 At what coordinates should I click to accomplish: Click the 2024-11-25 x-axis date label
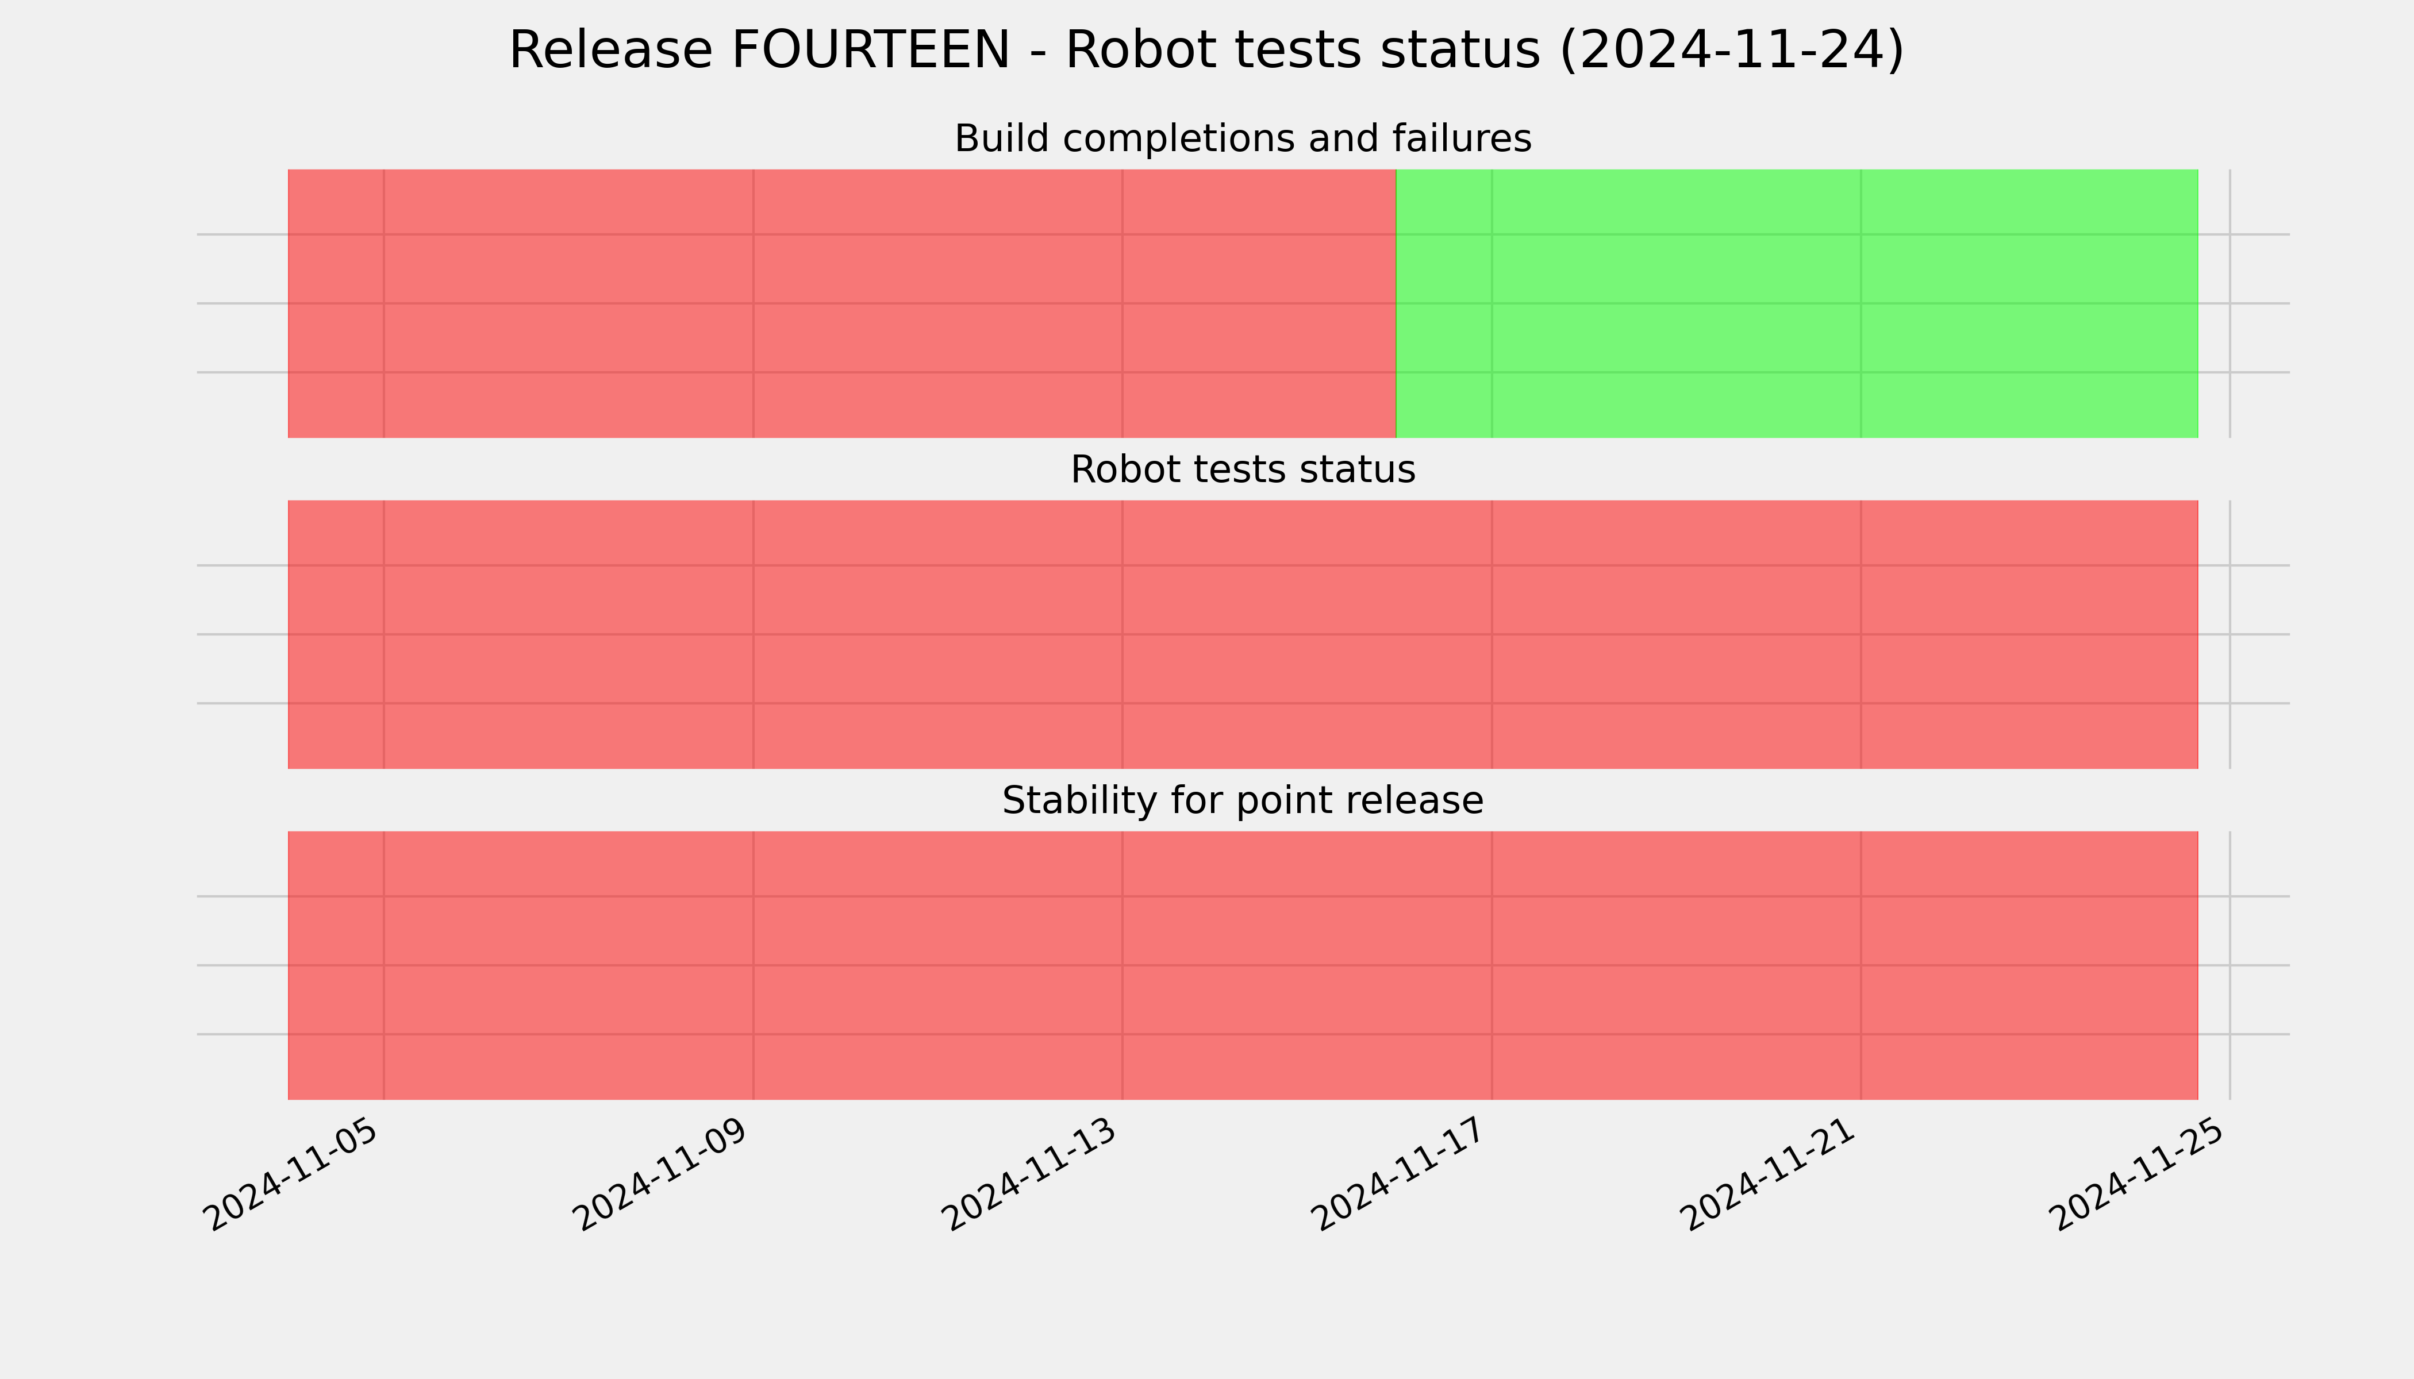coord(2138,1173)
